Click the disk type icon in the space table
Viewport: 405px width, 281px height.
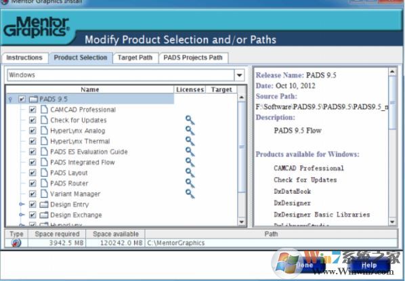tap(16, 243)
